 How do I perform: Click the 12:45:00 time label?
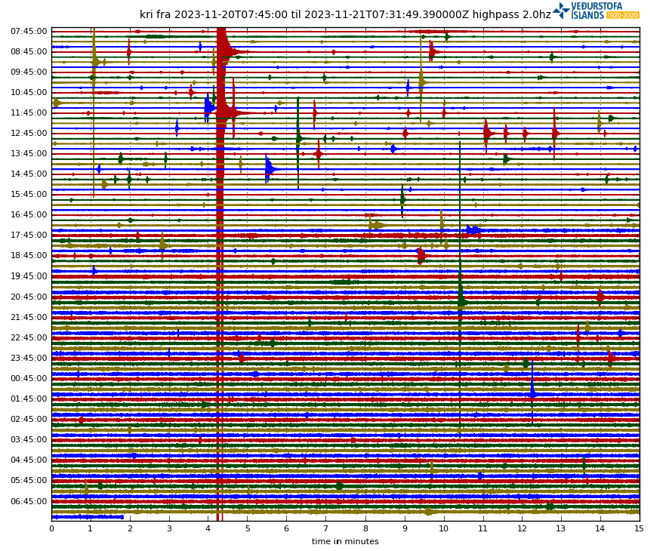pos(29,134)
